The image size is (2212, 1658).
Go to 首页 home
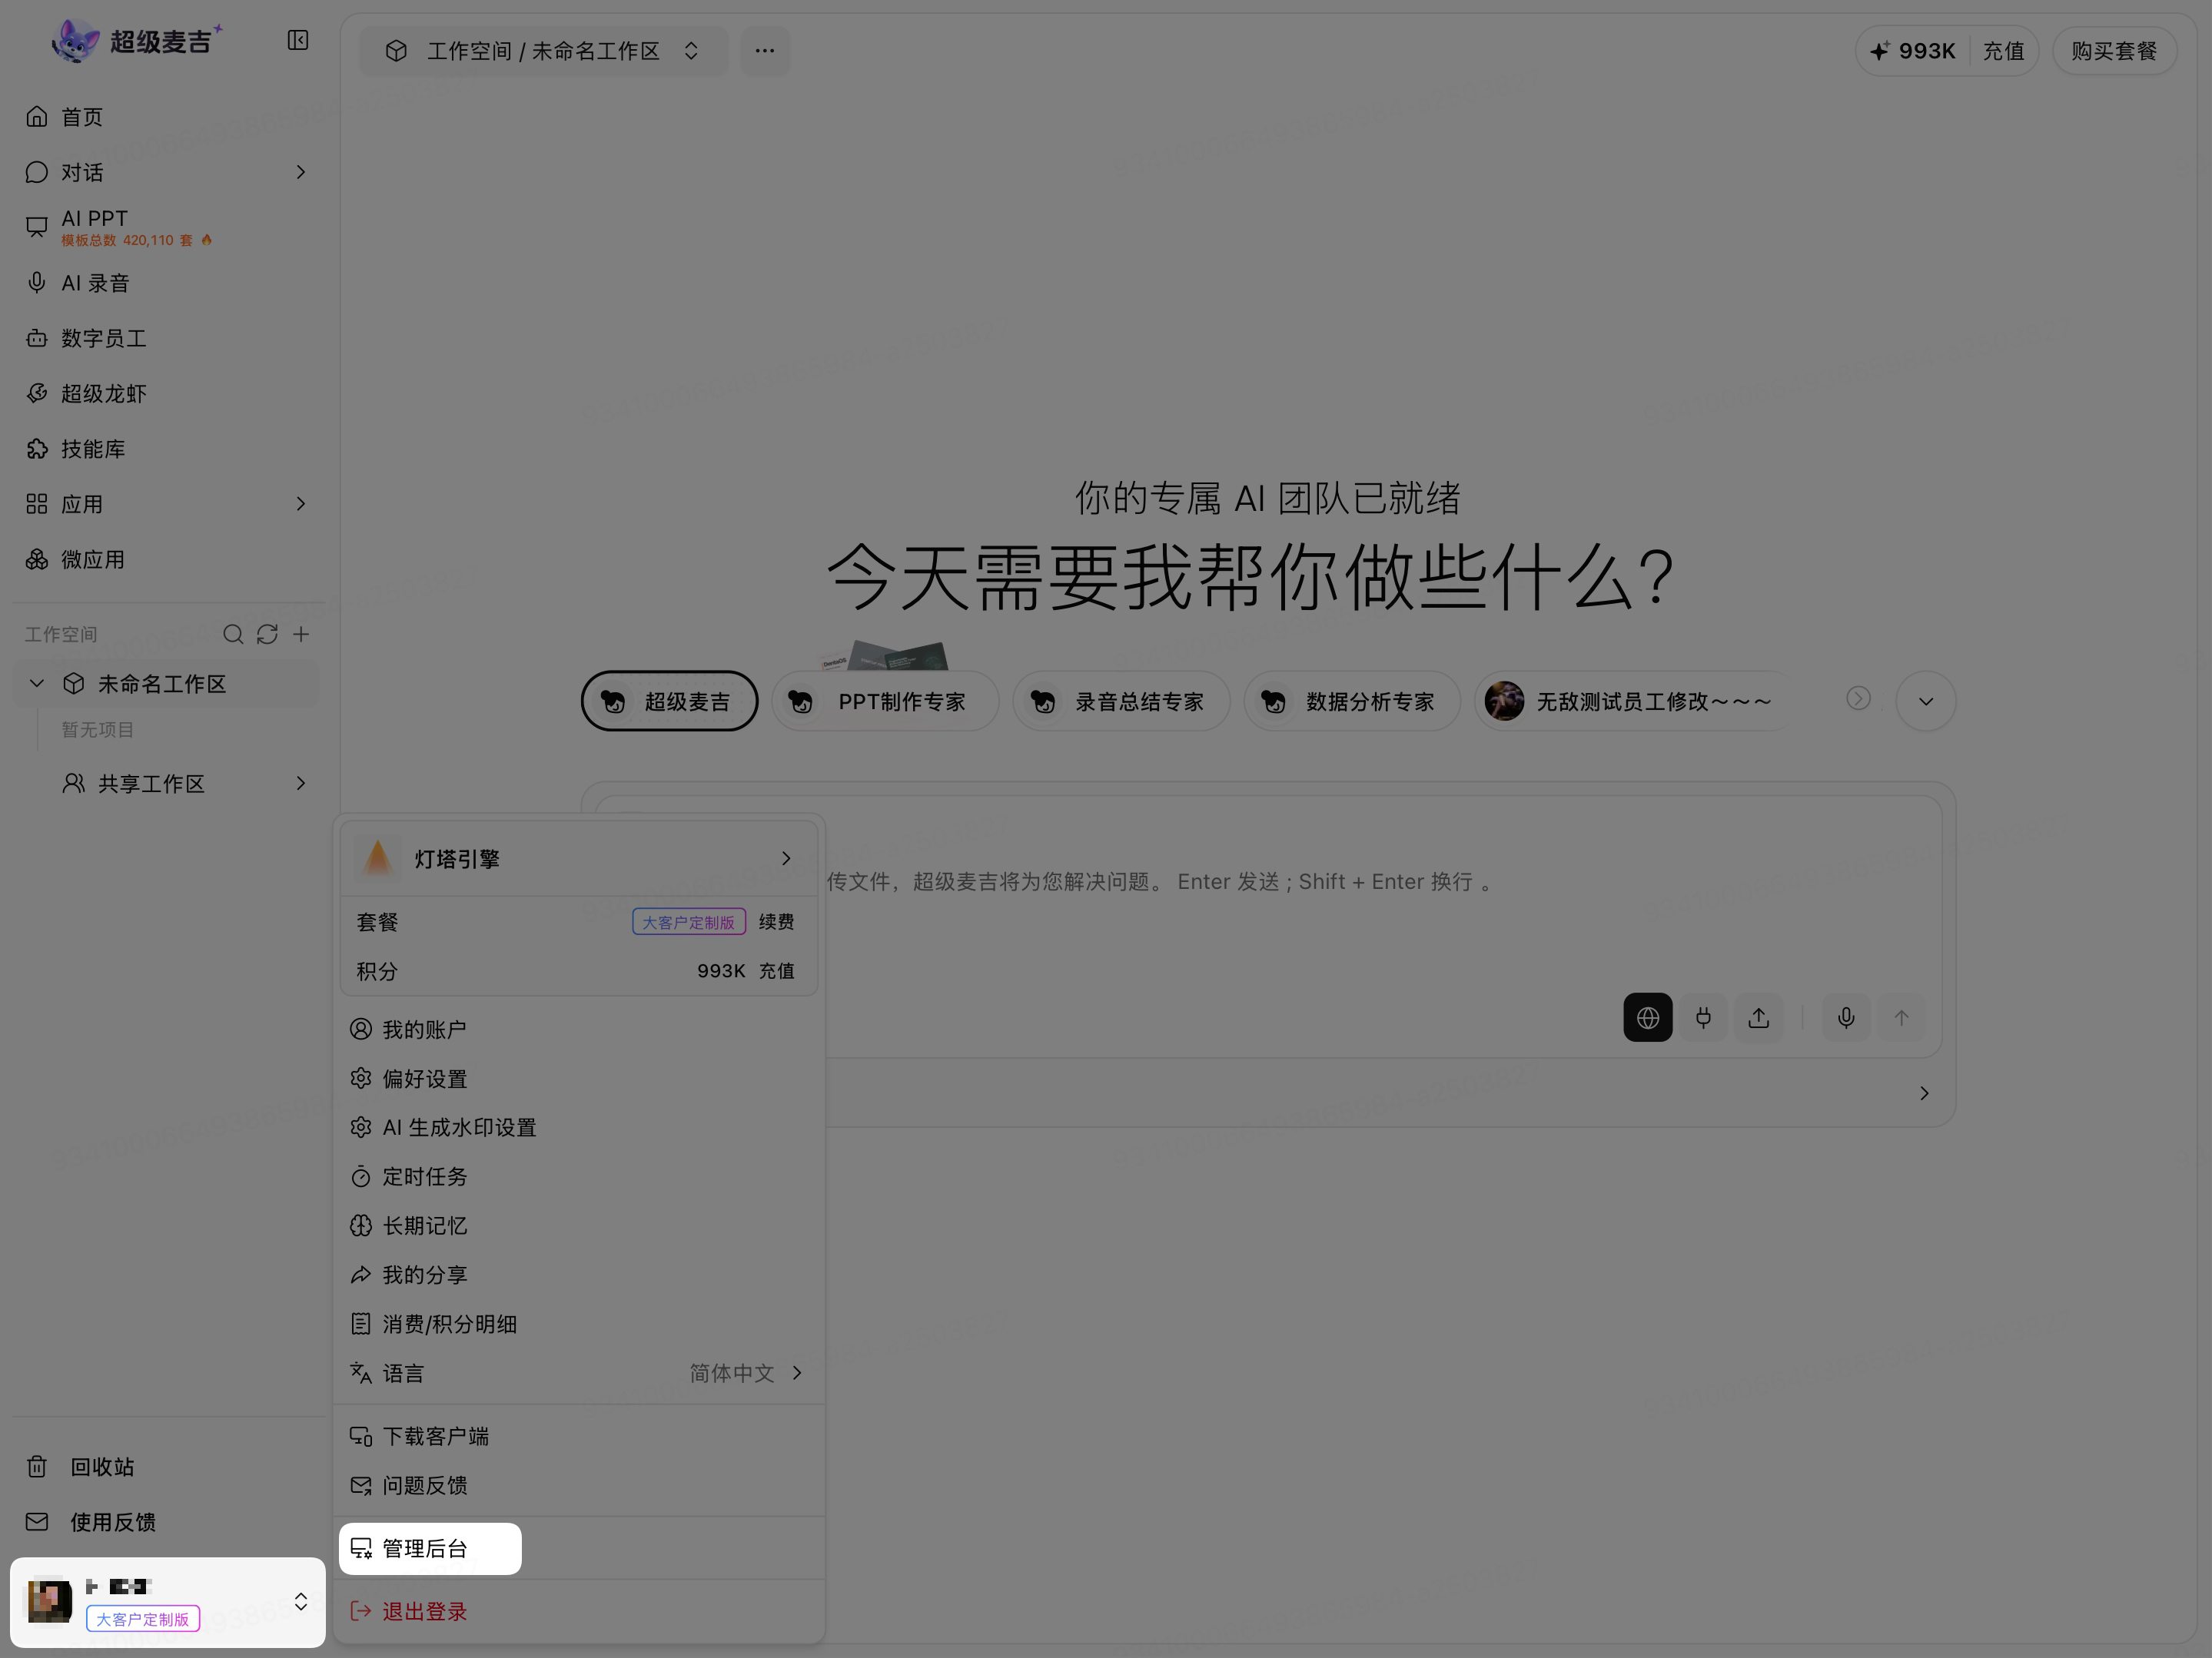168,117
